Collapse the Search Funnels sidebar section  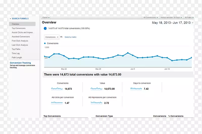tap(10, 19)
